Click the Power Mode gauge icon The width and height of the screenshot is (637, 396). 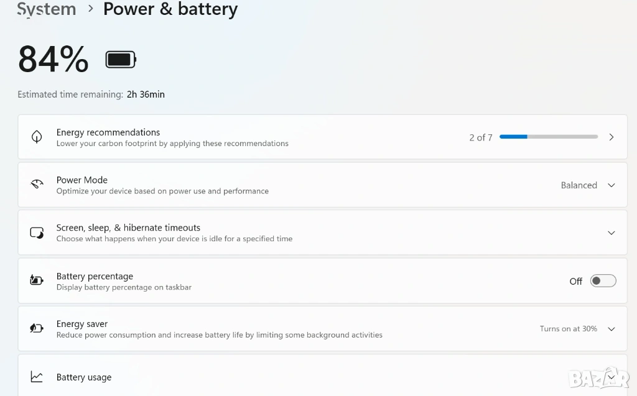tap(37, 185)
